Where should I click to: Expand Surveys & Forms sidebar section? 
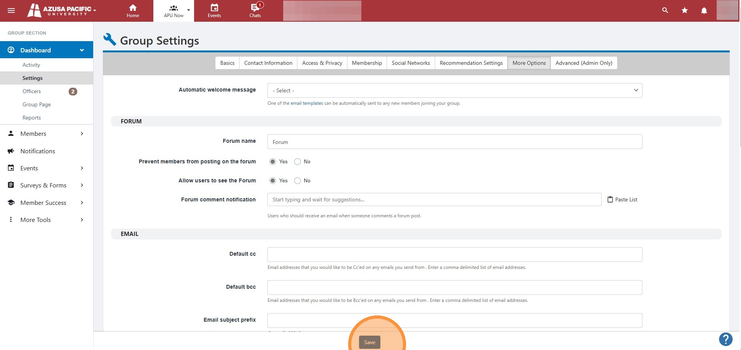47,185
